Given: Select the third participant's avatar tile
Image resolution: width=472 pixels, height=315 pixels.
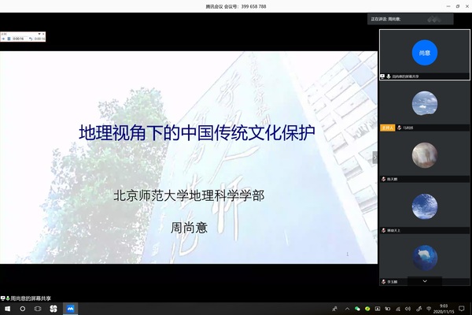Looking at the screenshot, I should [425, 155].
